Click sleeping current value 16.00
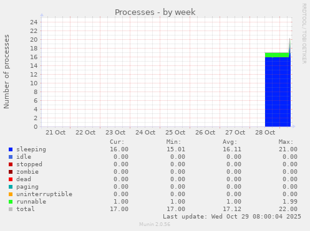Viewport: 310px width, 231px height. click(x=119, y=149)
